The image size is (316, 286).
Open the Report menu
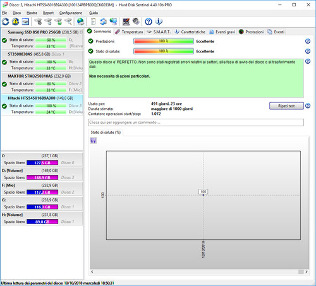(x=48, y=13)
